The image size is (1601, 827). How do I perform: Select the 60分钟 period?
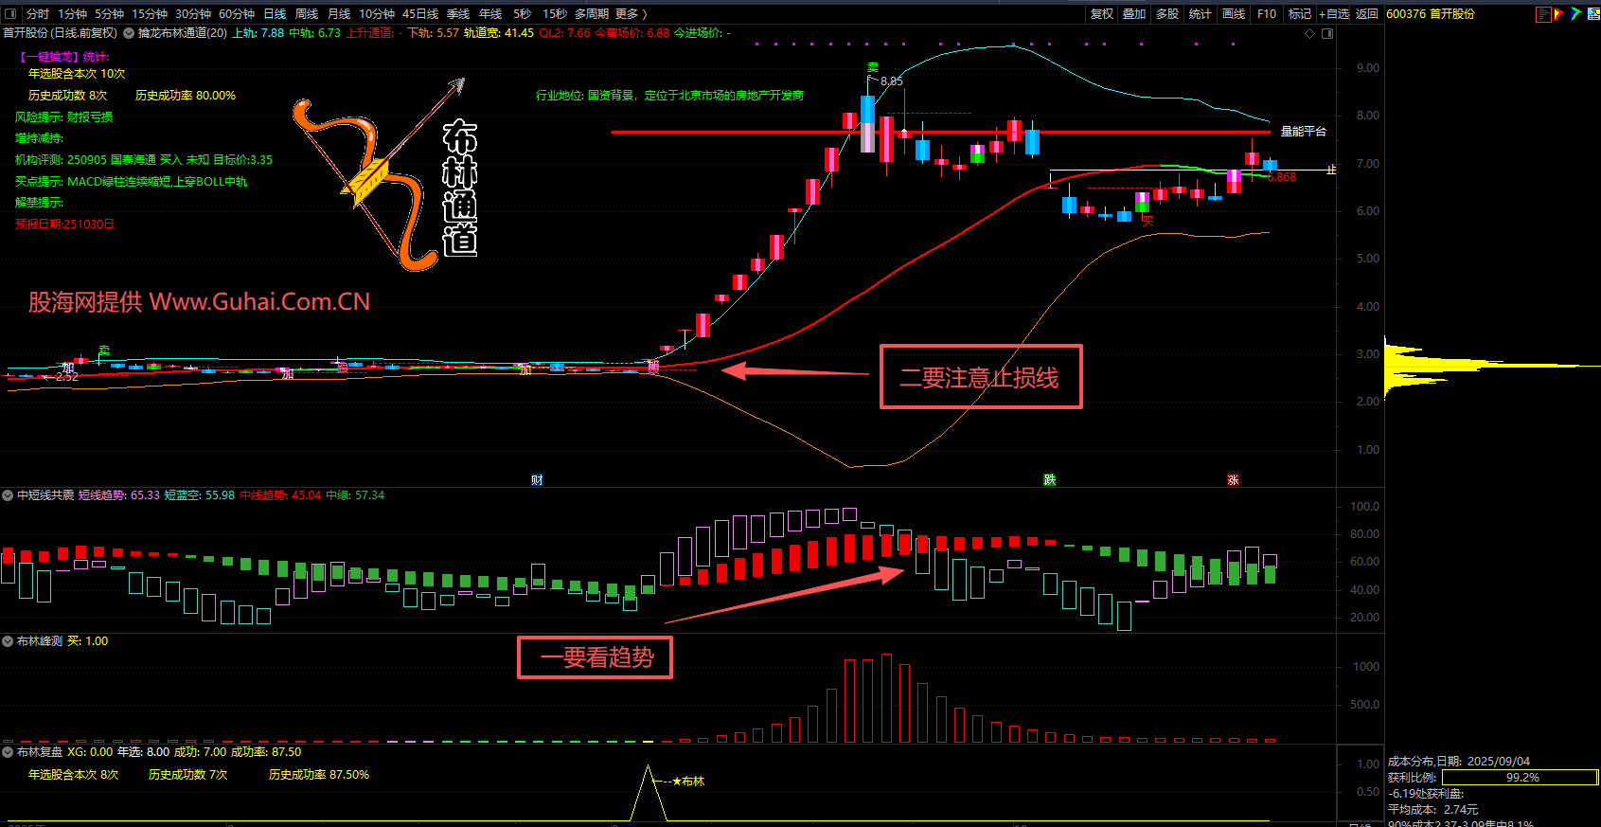237,14
